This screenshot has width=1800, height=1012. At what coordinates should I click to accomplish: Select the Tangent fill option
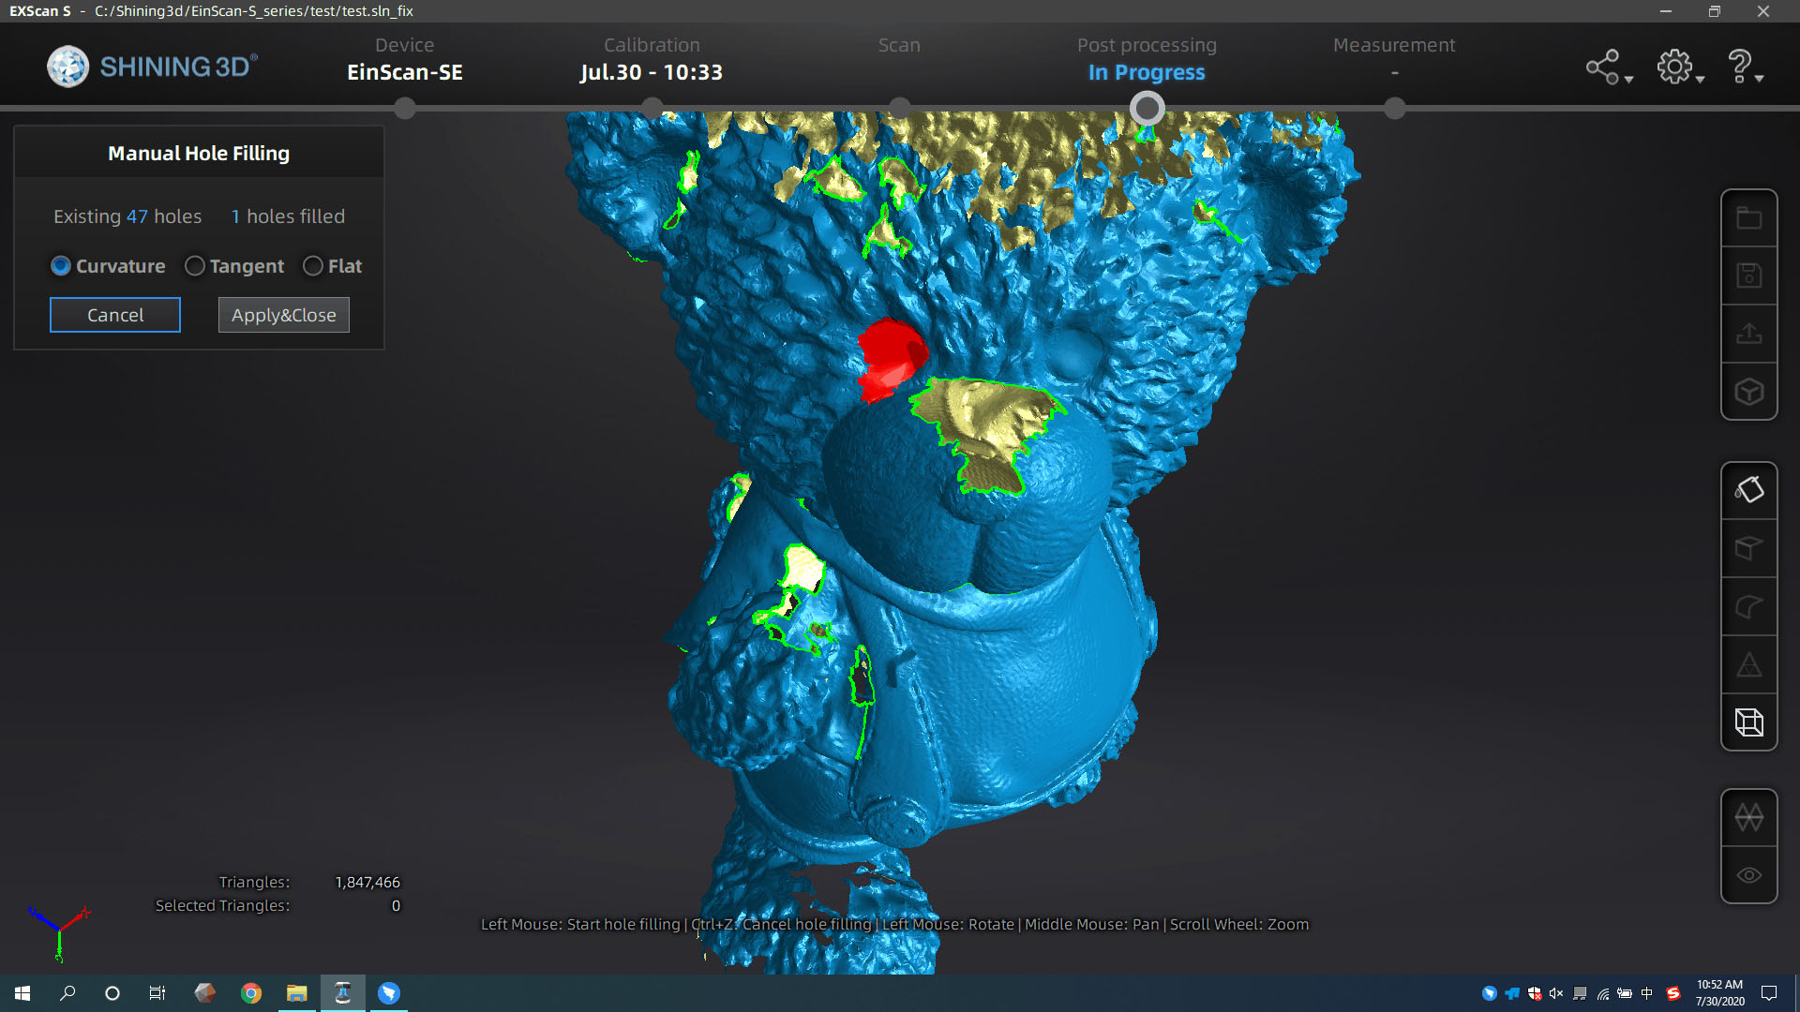(234, 266)
